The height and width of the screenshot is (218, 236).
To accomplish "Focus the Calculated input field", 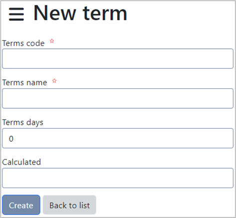I will click(x=118, y=178).
